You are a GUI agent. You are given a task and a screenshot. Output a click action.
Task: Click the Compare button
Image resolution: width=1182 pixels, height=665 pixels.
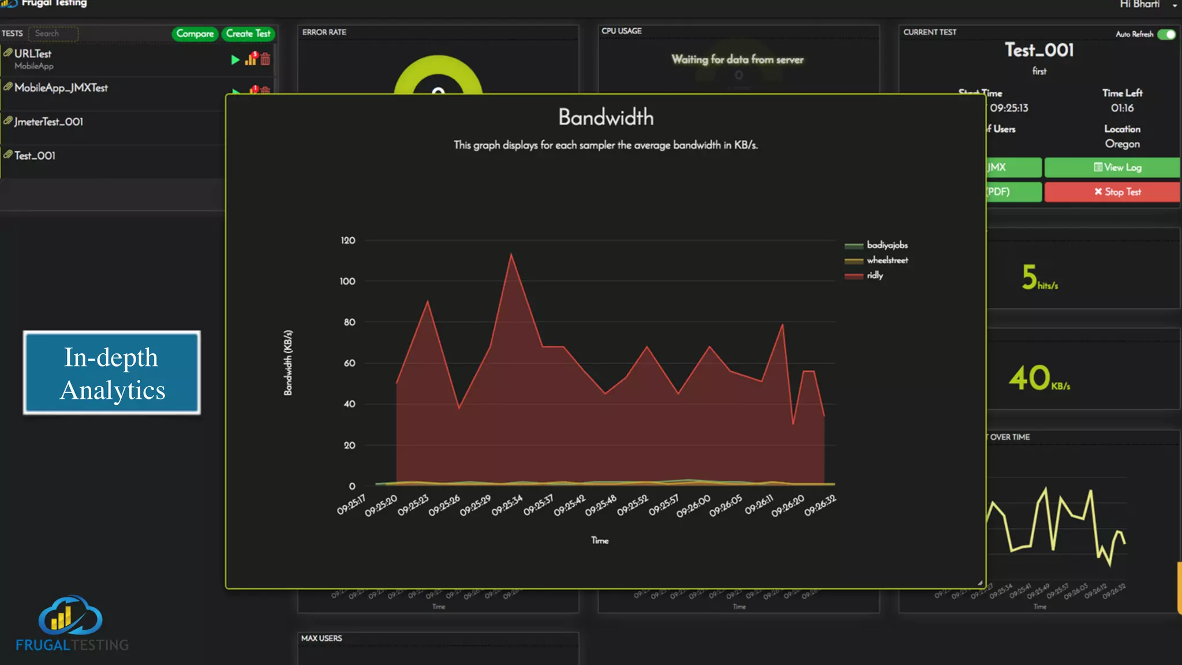(195, 34)
